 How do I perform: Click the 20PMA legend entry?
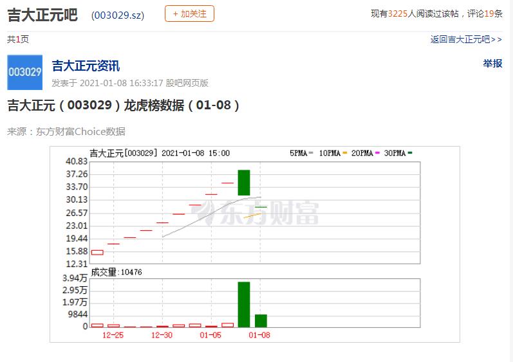click(x=366, y=153)
